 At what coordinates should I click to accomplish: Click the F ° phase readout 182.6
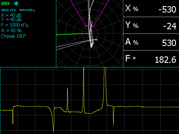pyautogui.click(x=151, y=59)
